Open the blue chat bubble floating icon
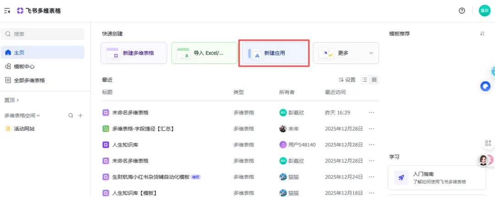The width and height of the screenshot is (495, 197). coord(485,86)
